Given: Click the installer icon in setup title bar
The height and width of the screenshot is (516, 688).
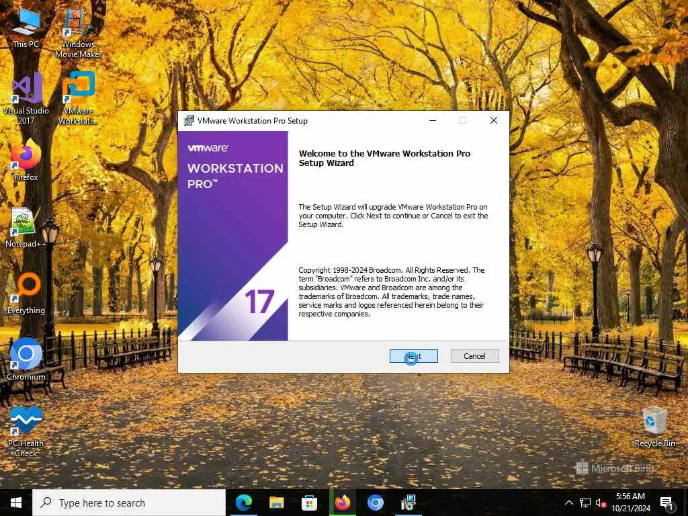Looking at the screenshot, I should point(189,121).
